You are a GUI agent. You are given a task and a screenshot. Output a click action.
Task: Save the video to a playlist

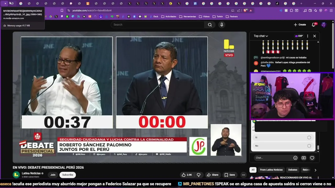tap(230, 175)
